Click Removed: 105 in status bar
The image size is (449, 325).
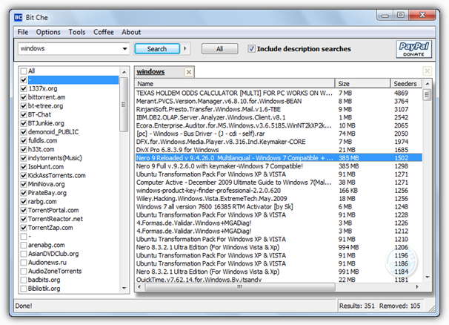400,306
